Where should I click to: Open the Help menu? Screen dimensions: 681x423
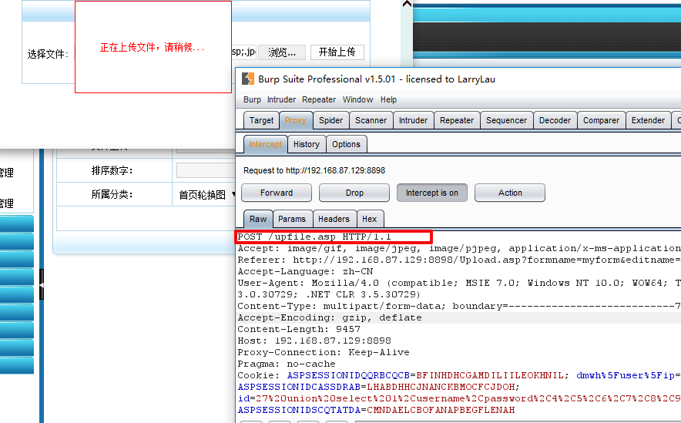tap(389, 100)
